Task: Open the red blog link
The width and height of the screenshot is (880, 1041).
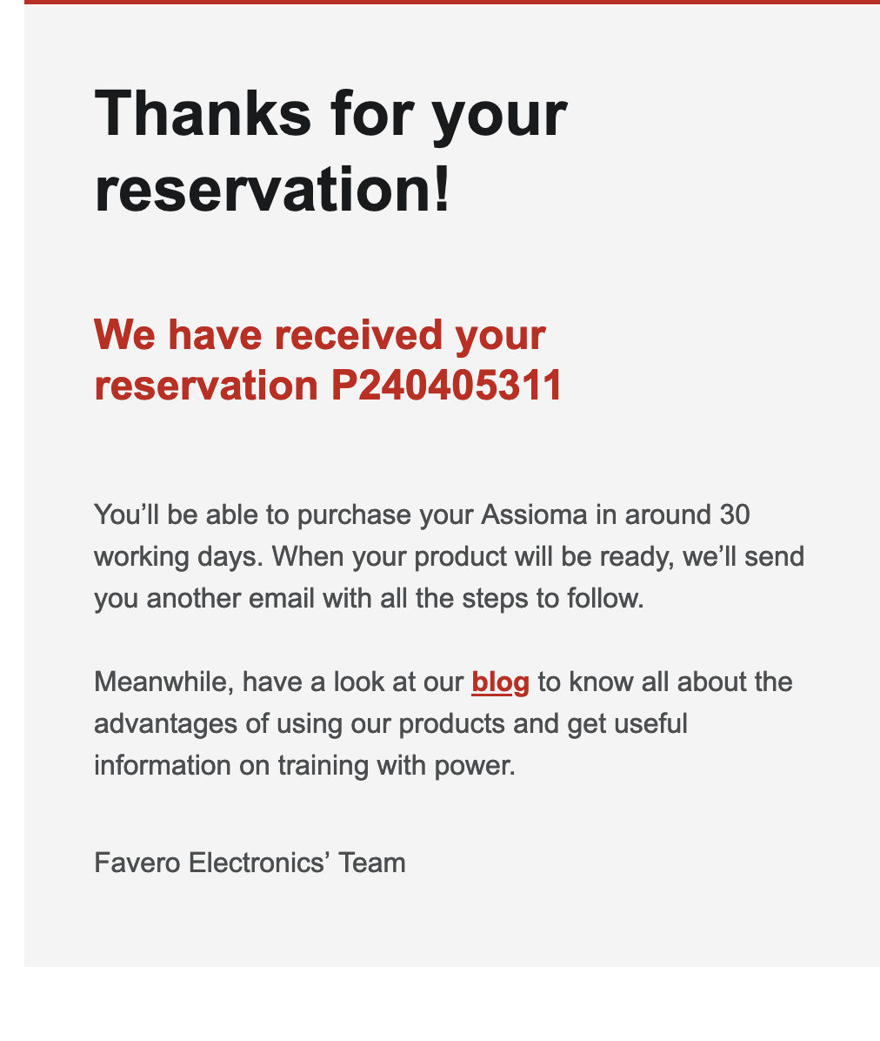Action: coord(500,682)
